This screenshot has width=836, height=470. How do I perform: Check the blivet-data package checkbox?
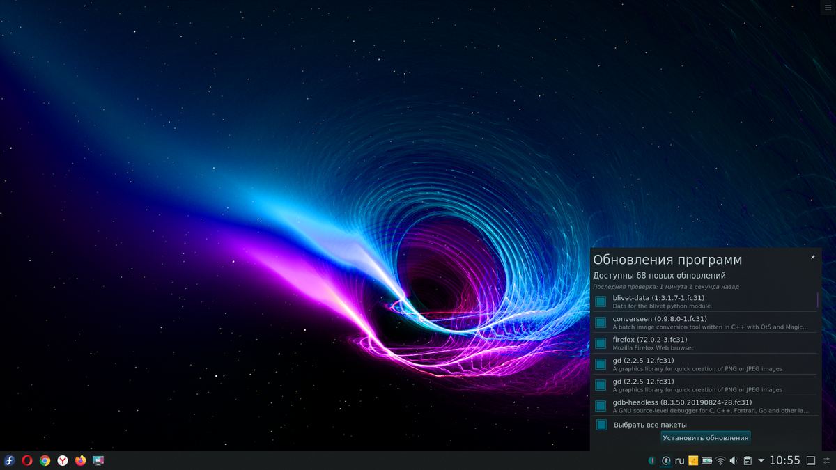[x=601, y=301]
